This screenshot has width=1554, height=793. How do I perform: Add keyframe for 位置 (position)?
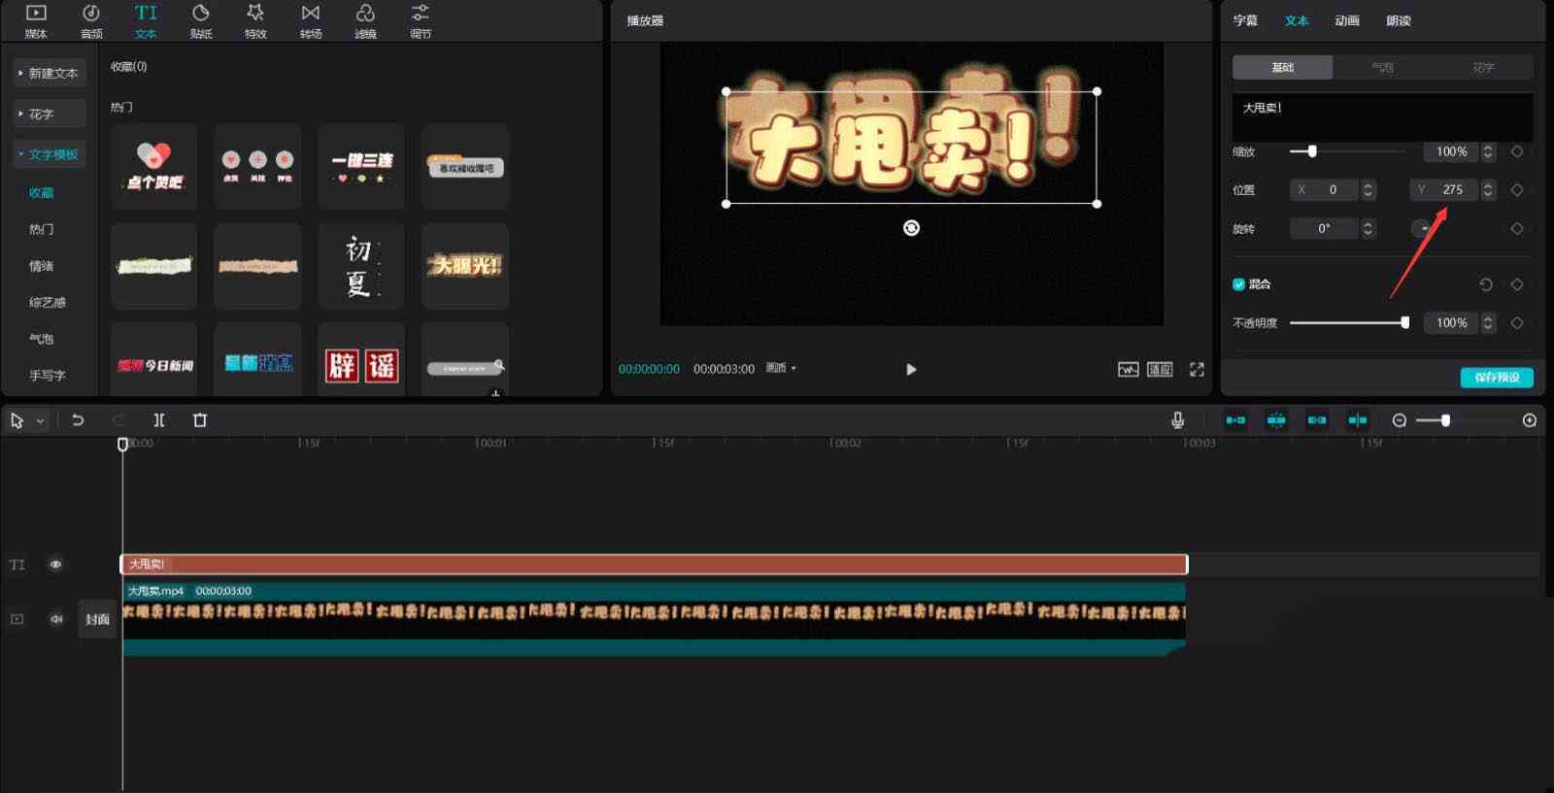1517,190
